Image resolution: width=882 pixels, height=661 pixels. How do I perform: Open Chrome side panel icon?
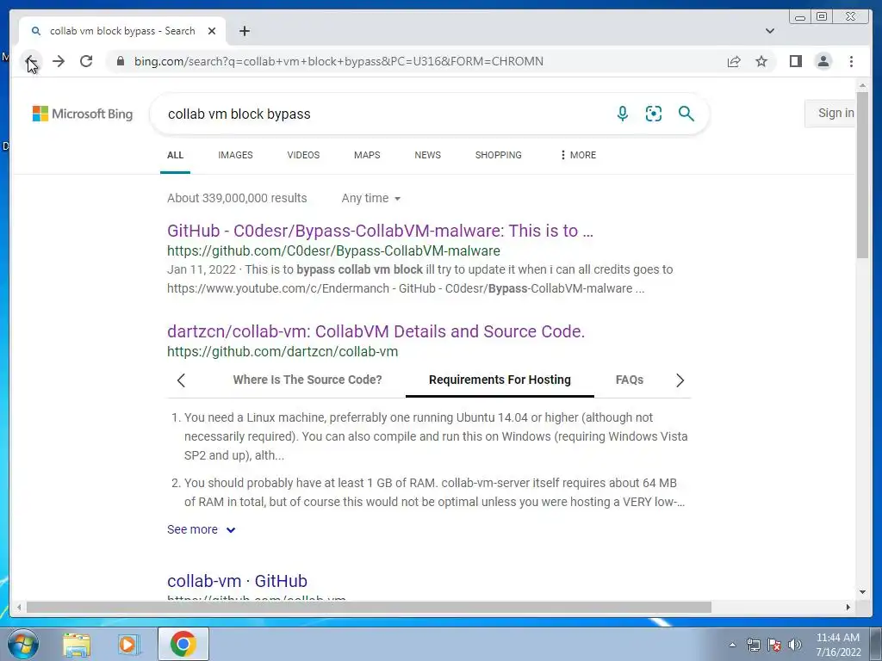click(x=795, y=61)
